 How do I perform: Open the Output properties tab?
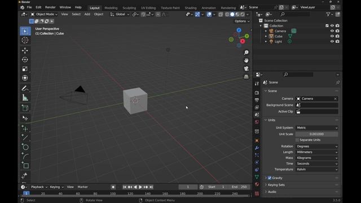click(257, 100)
